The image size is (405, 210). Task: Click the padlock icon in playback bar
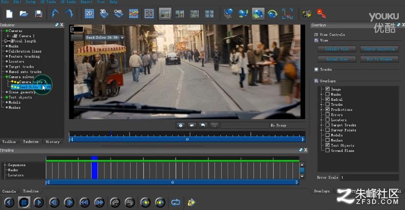[191, 202]
